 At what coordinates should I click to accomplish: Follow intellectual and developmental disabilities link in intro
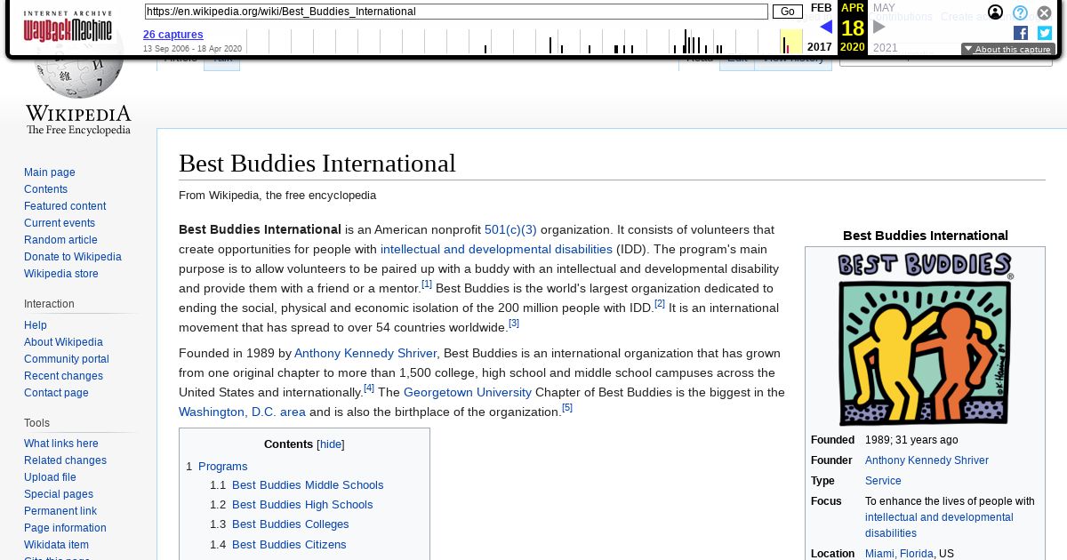point(496,249)
